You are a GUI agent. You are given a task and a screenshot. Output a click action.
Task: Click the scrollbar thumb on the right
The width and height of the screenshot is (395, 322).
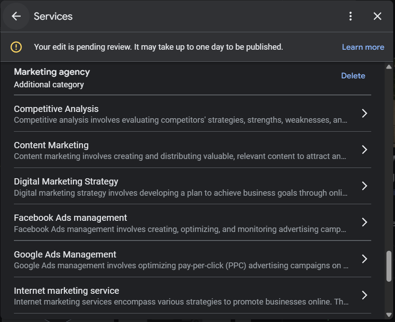389,265
